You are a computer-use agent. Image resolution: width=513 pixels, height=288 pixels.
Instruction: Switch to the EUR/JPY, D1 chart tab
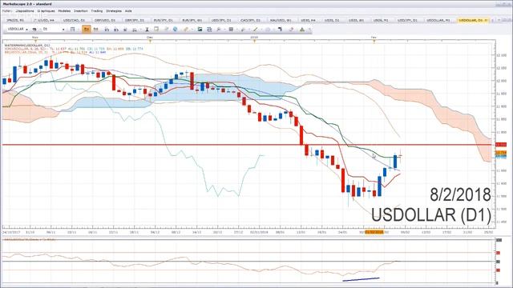(x=164, y=20)
